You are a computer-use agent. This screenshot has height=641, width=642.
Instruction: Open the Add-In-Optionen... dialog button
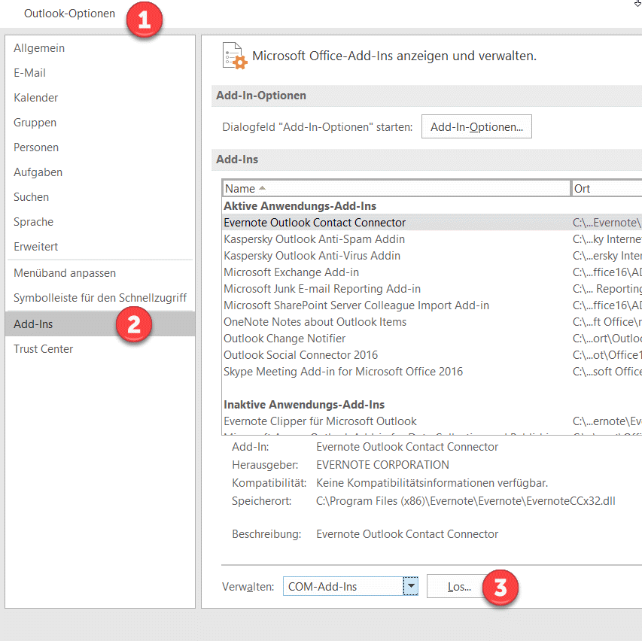pyautogui.click(x=476, y=127)
